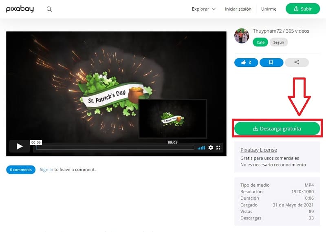Click the Cargado date 31 de Mayo de 2021
This screenshot has height=232, width=326.
293,205
